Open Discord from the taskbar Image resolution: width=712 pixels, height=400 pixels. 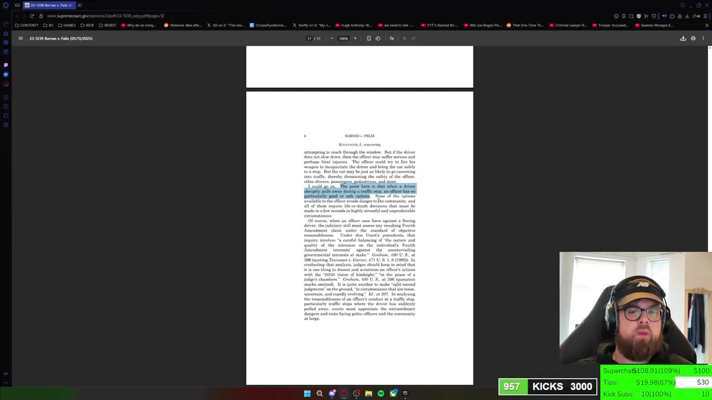pos(332,393)
